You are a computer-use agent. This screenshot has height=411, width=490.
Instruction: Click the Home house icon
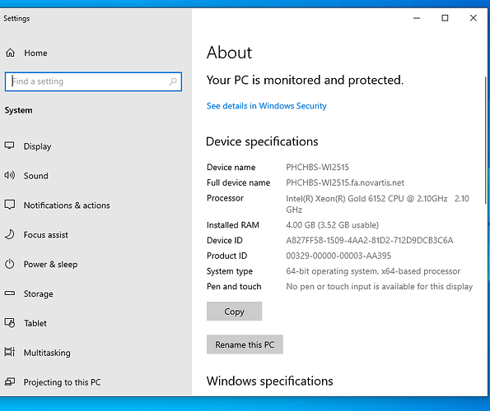10,53
